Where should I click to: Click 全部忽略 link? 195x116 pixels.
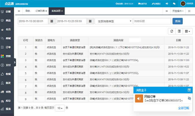point(183,108)
